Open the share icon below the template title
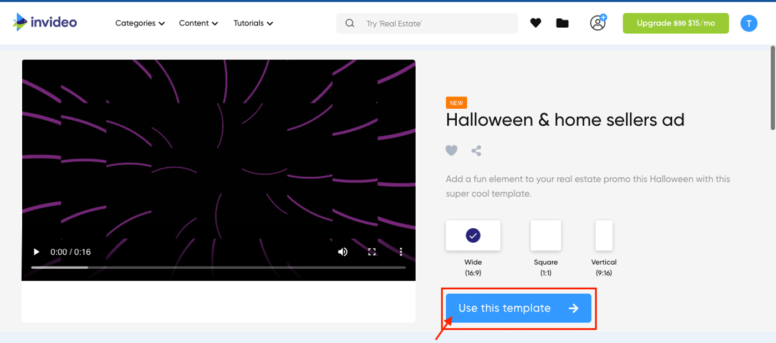The image size is (776, 343). [476, 150]
